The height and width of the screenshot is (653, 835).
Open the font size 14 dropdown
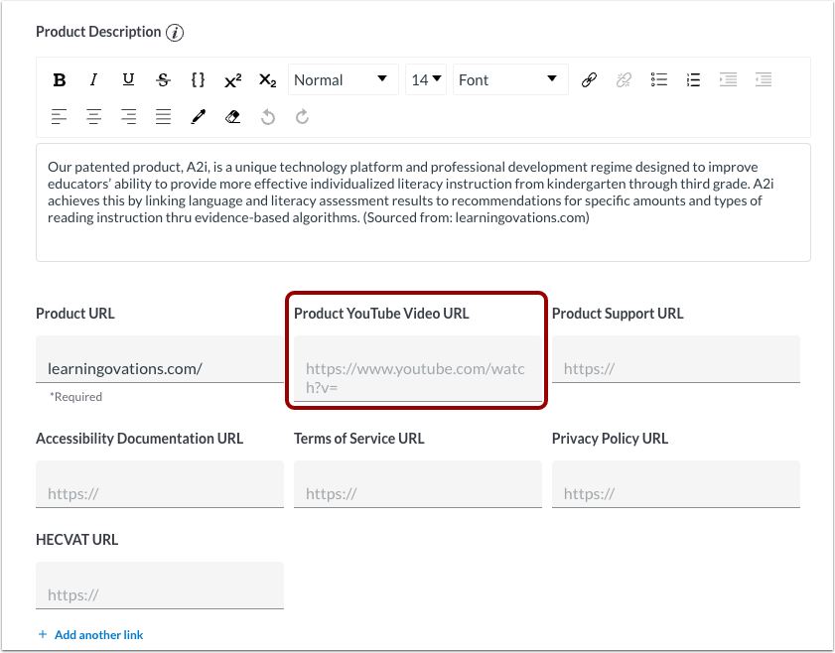426,79
